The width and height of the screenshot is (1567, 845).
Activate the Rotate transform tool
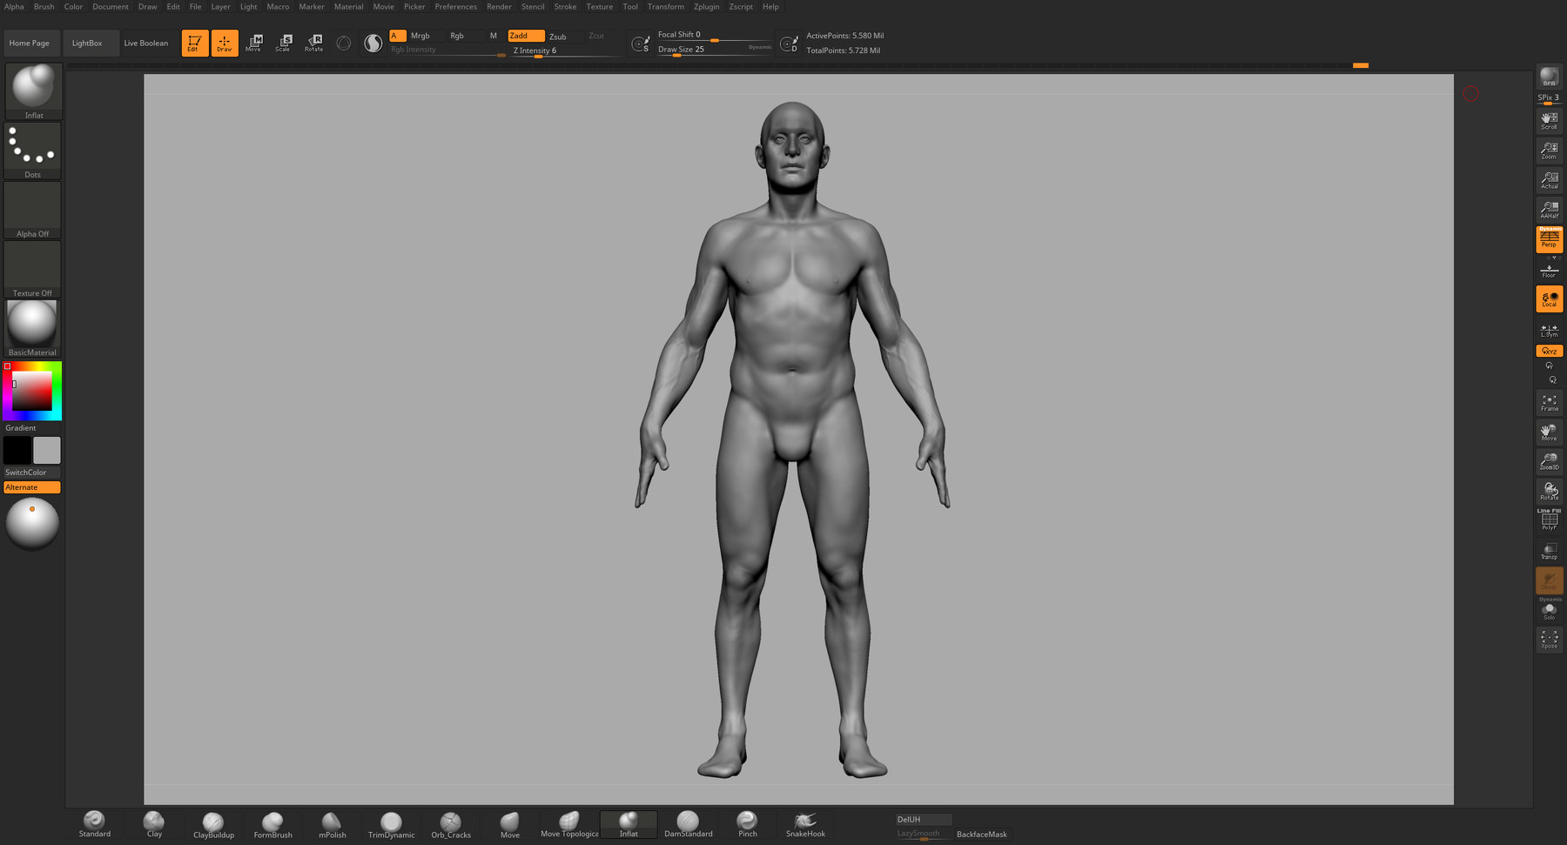click(x=313, y=43)
